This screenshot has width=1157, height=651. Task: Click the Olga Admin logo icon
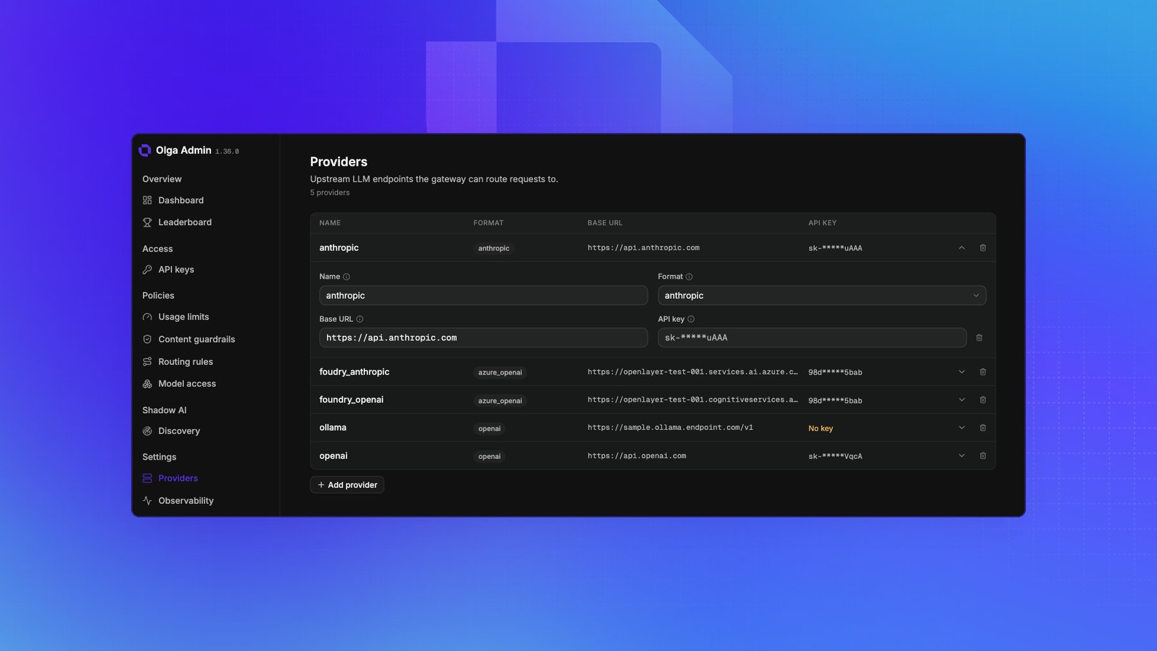(x=145, y=150)
